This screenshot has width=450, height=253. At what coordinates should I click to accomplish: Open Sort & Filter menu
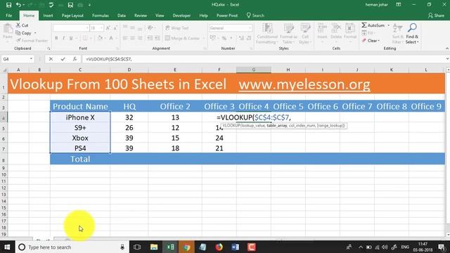[398, 34]
